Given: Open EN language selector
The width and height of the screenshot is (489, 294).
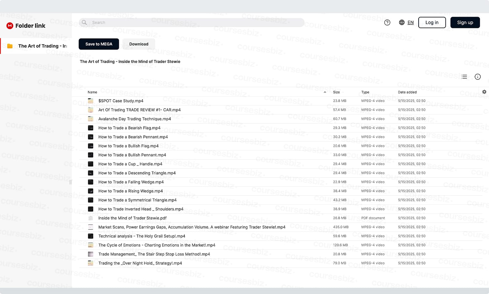Looking at the screenshot, I should point(410,22).
